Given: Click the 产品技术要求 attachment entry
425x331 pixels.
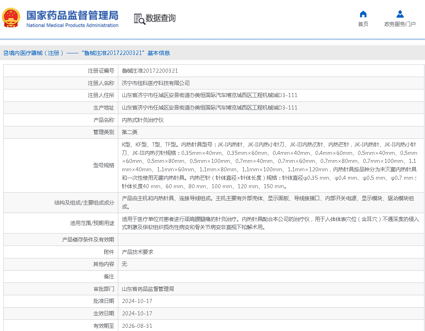Looking at the screenshot, I should click(x=138, y=252).
